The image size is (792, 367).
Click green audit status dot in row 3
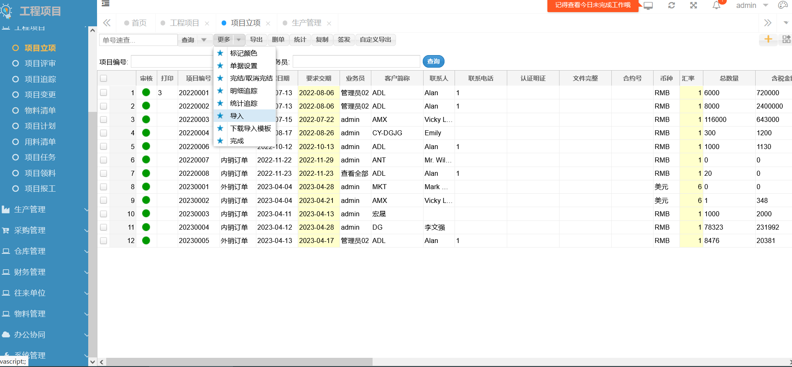(146, 119)
